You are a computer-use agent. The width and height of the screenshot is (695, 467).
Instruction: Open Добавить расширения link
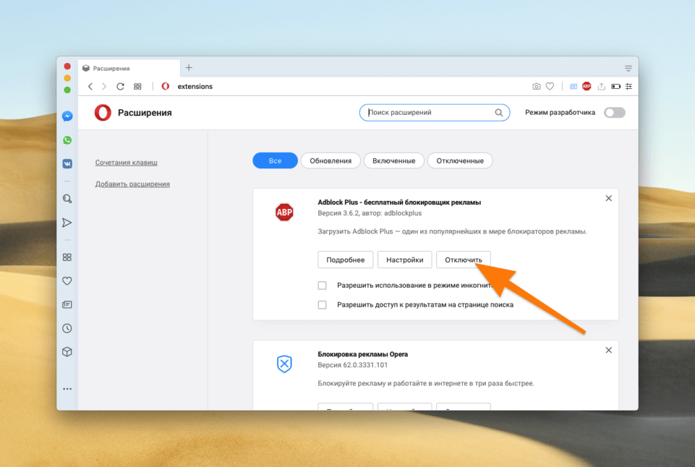click(x=132, y=184)
